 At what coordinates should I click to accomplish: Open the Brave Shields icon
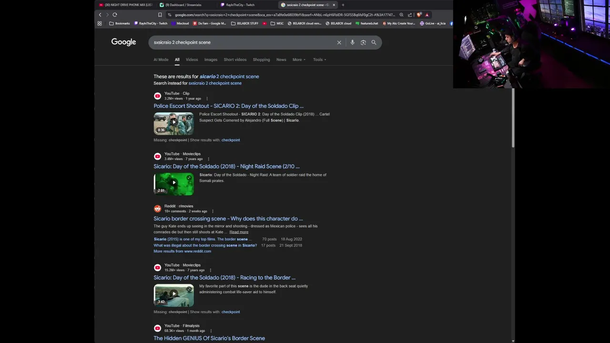coord(419,15)
